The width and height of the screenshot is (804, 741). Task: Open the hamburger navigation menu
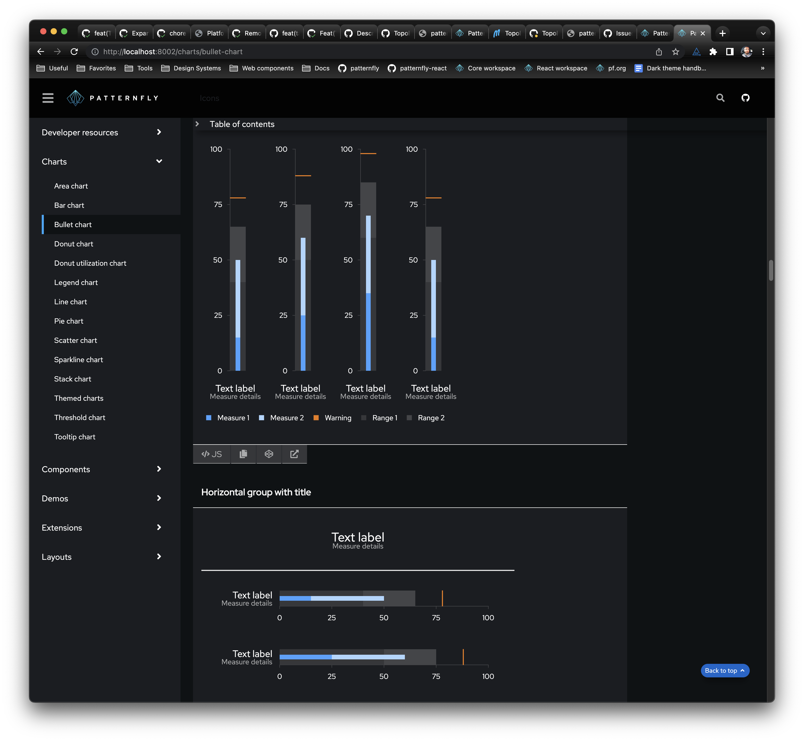coord(48,98)
